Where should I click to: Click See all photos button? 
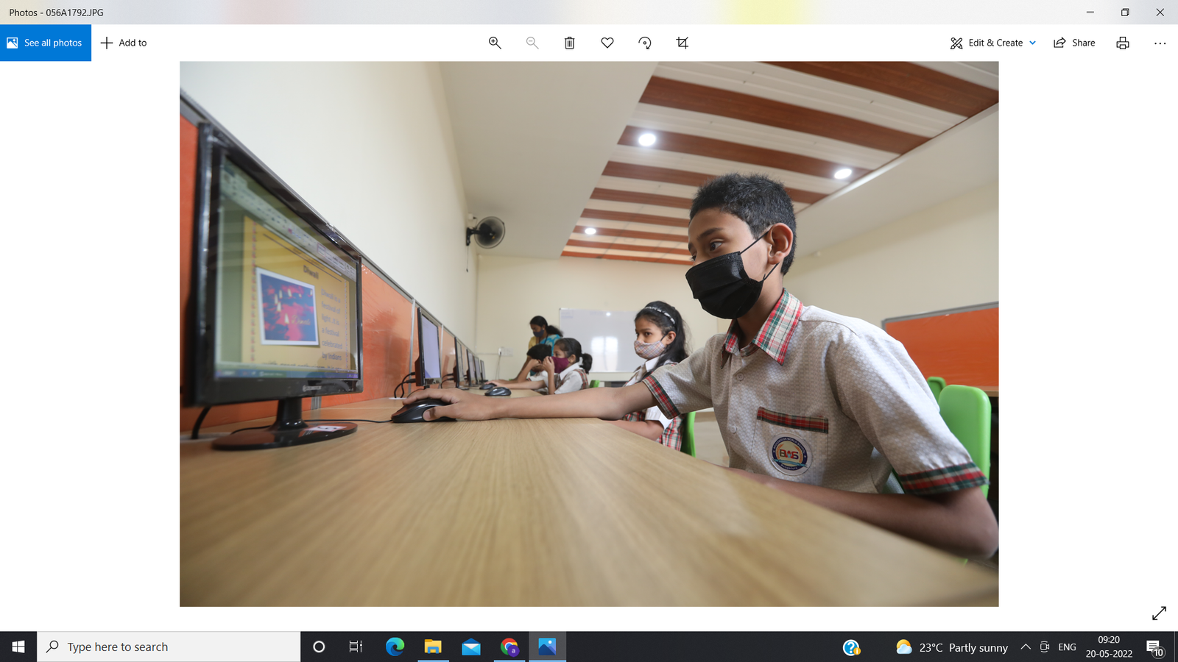[x=46, y=43]
